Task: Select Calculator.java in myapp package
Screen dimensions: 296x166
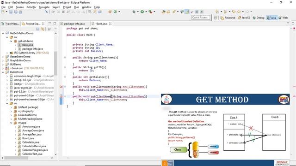Action: (x=31, y=142)
